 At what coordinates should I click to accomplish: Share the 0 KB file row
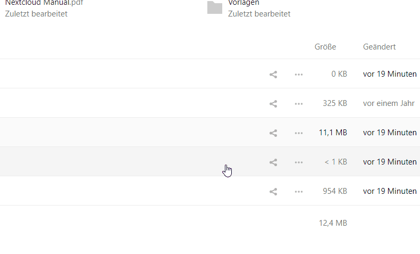[273, 75]
